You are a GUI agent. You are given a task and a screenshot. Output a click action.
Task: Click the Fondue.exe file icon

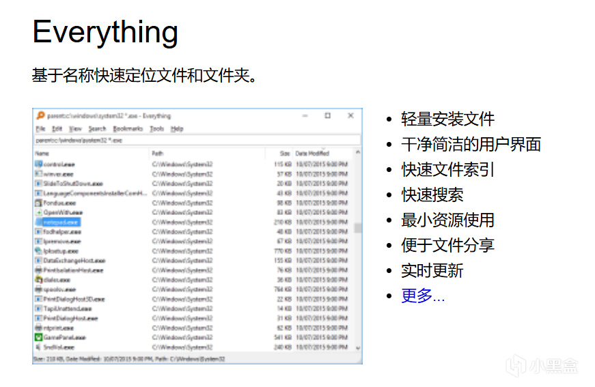pyautogui.click(x=38, y=203)
